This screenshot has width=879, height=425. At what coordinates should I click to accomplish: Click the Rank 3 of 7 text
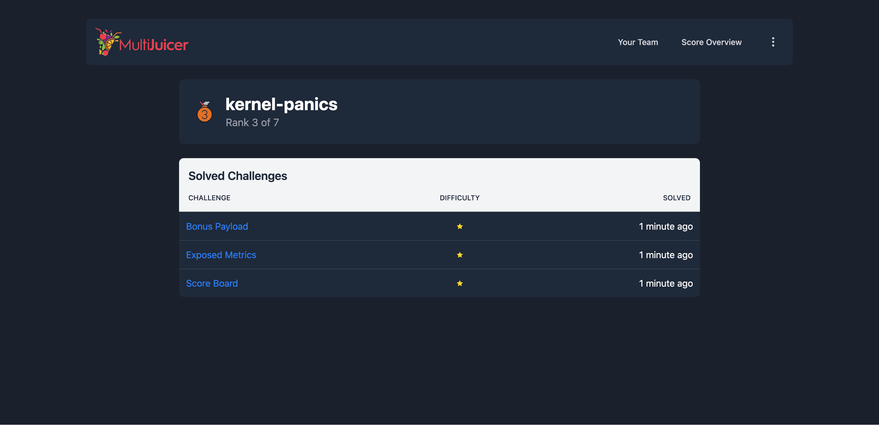tap(252, 123)
